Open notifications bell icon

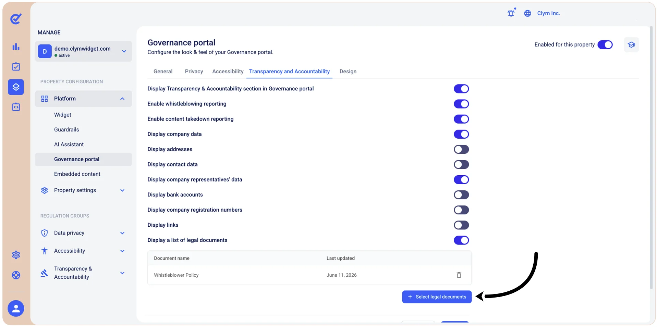click(511, 13)
